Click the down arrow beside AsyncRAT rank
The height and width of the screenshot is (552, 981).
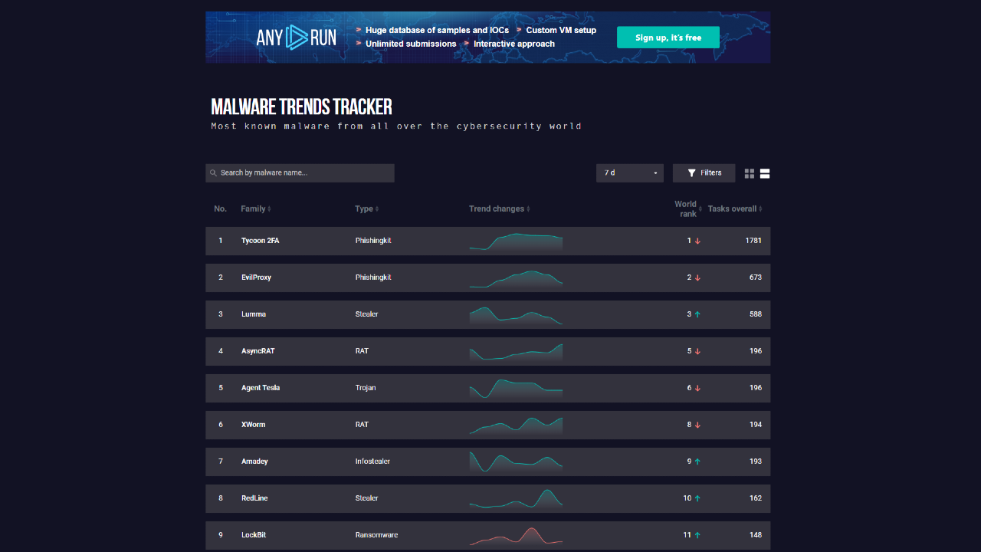[697, 351]
